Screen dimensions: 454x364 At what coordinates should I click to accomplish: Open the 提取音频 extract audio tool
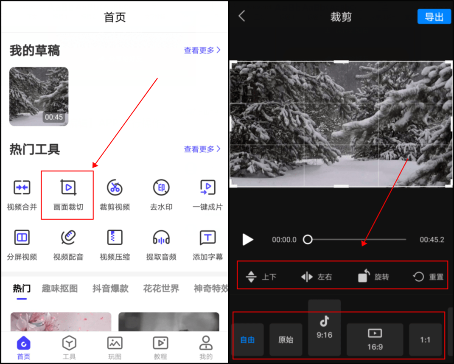[x=161, y=245]
